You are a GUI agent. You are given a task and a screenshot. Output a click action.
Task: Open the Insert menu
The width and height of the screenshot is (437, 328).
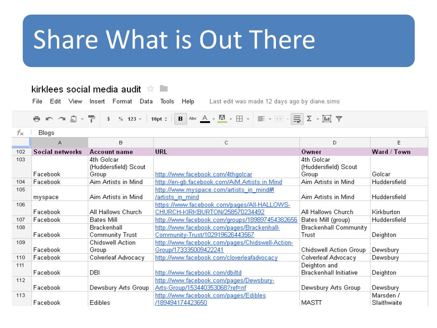coord(97,102)
